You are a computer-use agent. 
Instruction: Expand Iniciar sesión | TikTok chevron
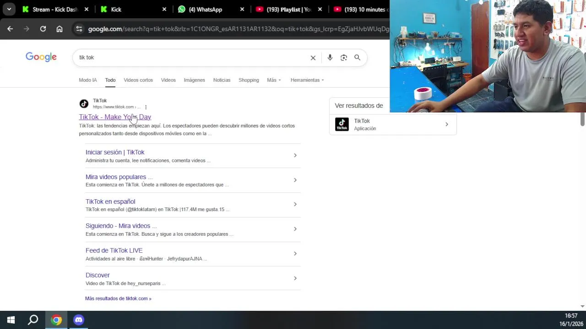[295, 155]
